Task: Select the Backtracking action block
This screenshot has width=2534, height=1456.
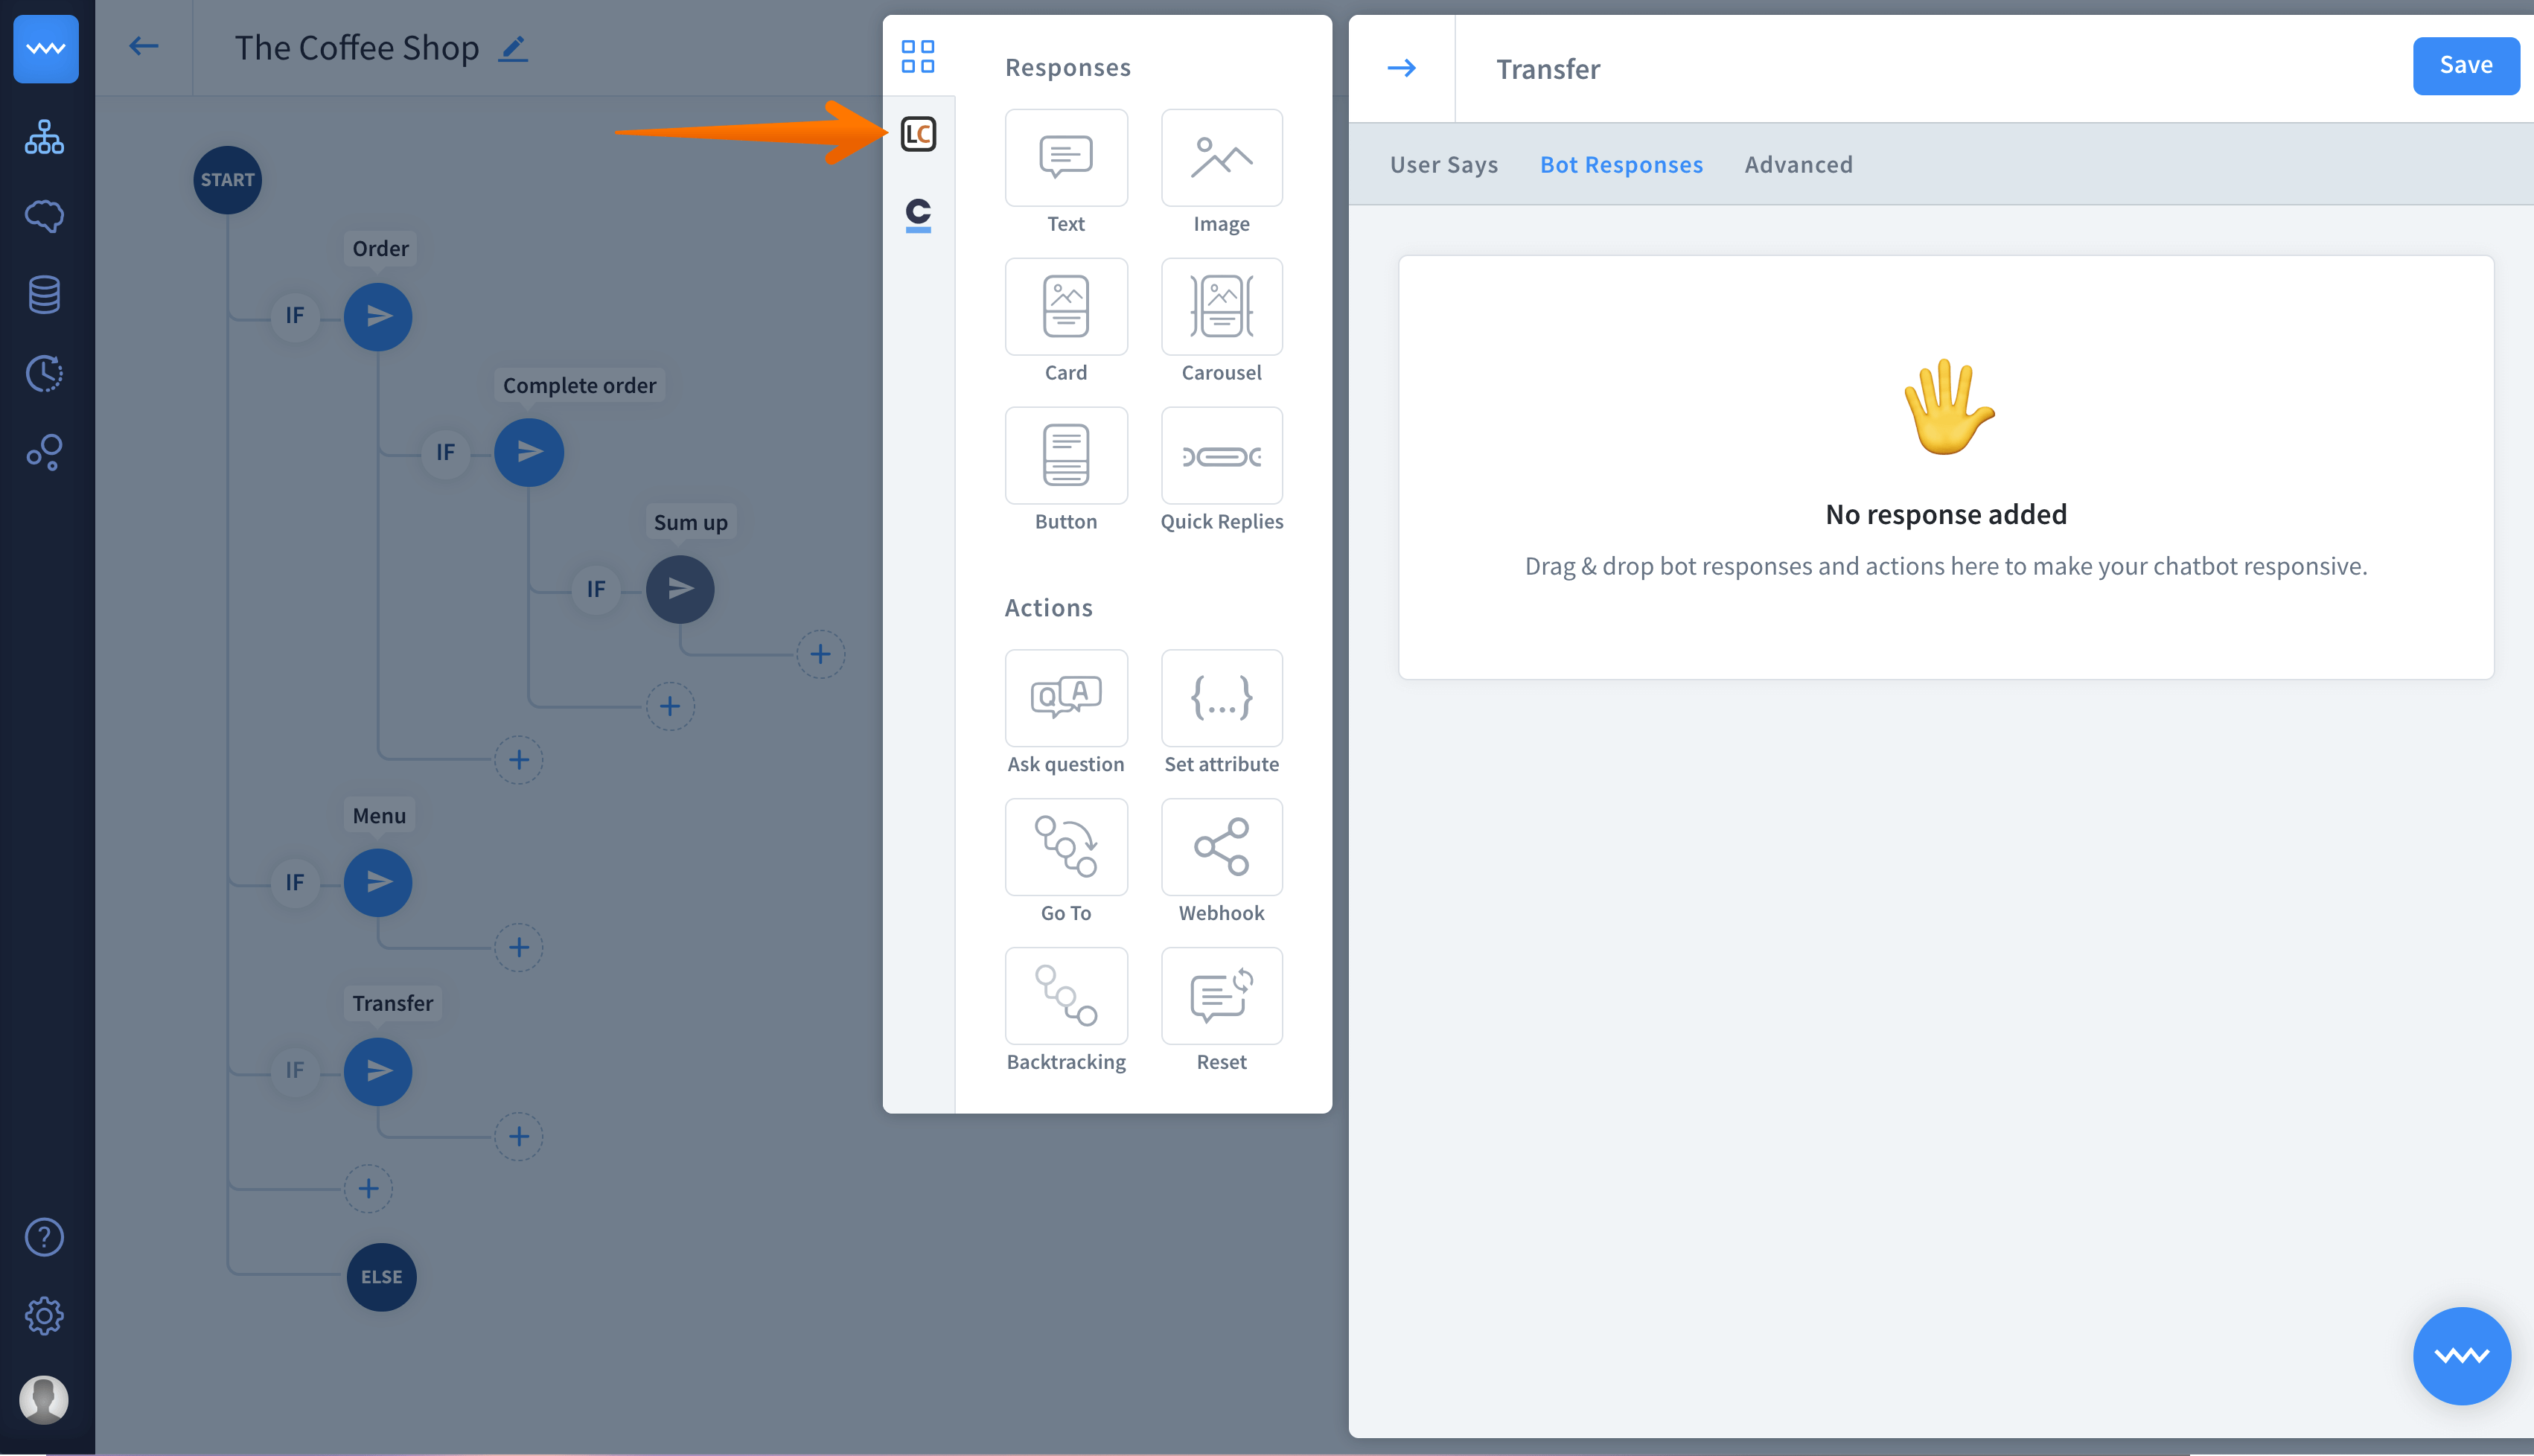Action: pos(1065,996)
